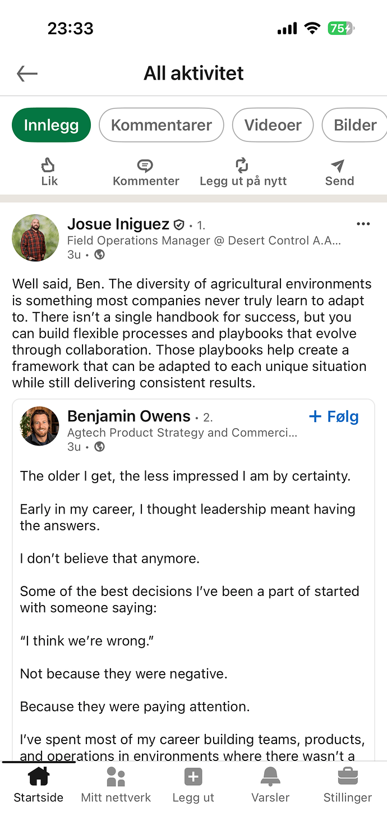Switch to the Kommentarer filter
387x839 pixels.
coord(162,125)
